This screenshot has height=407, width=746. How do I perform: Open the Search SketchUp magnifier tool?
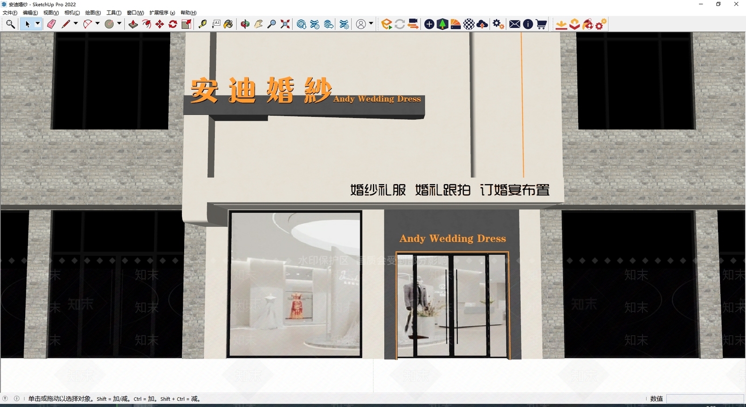pyautogui.click(x=10, y=24)
